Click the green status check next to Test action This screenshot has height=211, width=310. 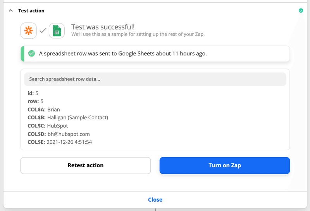pyautogui.click(x=301, y=10)
